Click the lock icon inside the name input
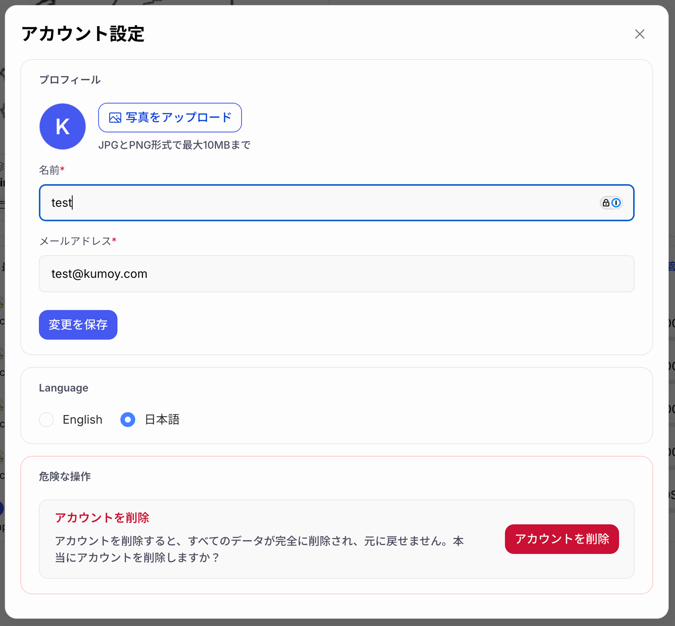Image resolution: width=675 pixels, height=626 pixels. point(606,203)
